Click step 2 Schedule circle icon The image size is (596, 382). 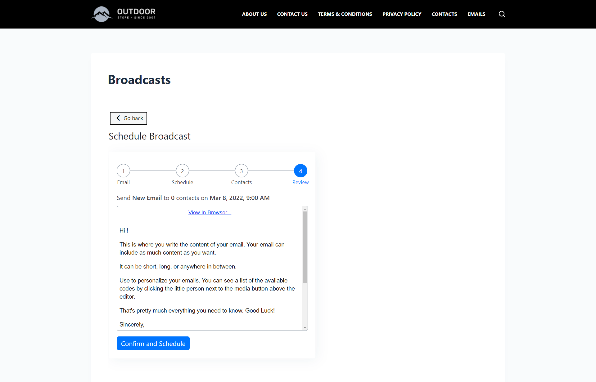click(x=183, y=171)
